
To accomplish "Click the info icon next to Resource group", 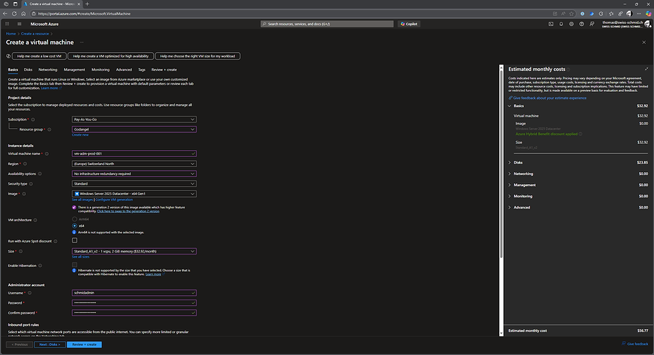I will tap(49, 129).
